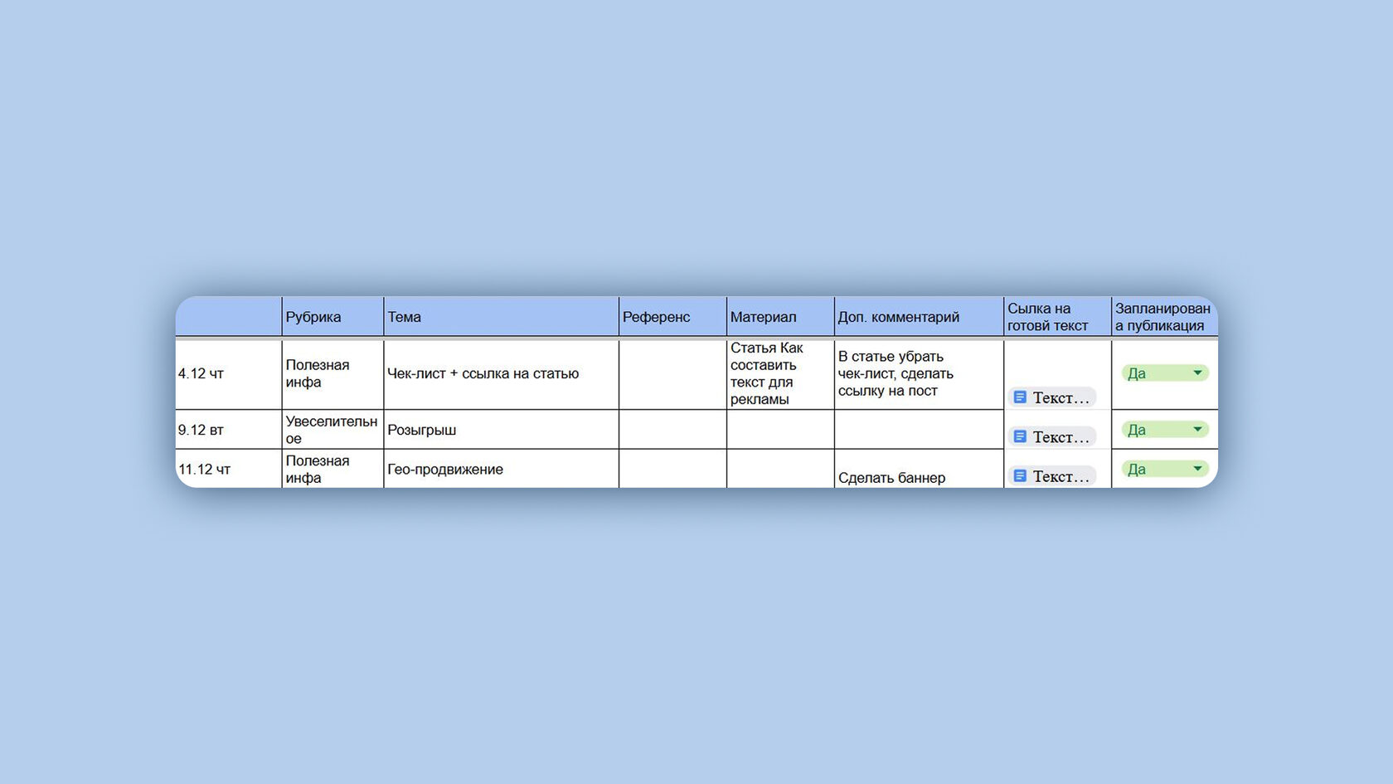
Task: Select the Рубрика header cell
Action: (332, 317)
